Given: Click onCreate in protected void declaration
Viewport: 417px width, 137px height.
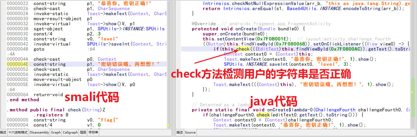Looking at the screenshot, I should (x=246, y=29).
